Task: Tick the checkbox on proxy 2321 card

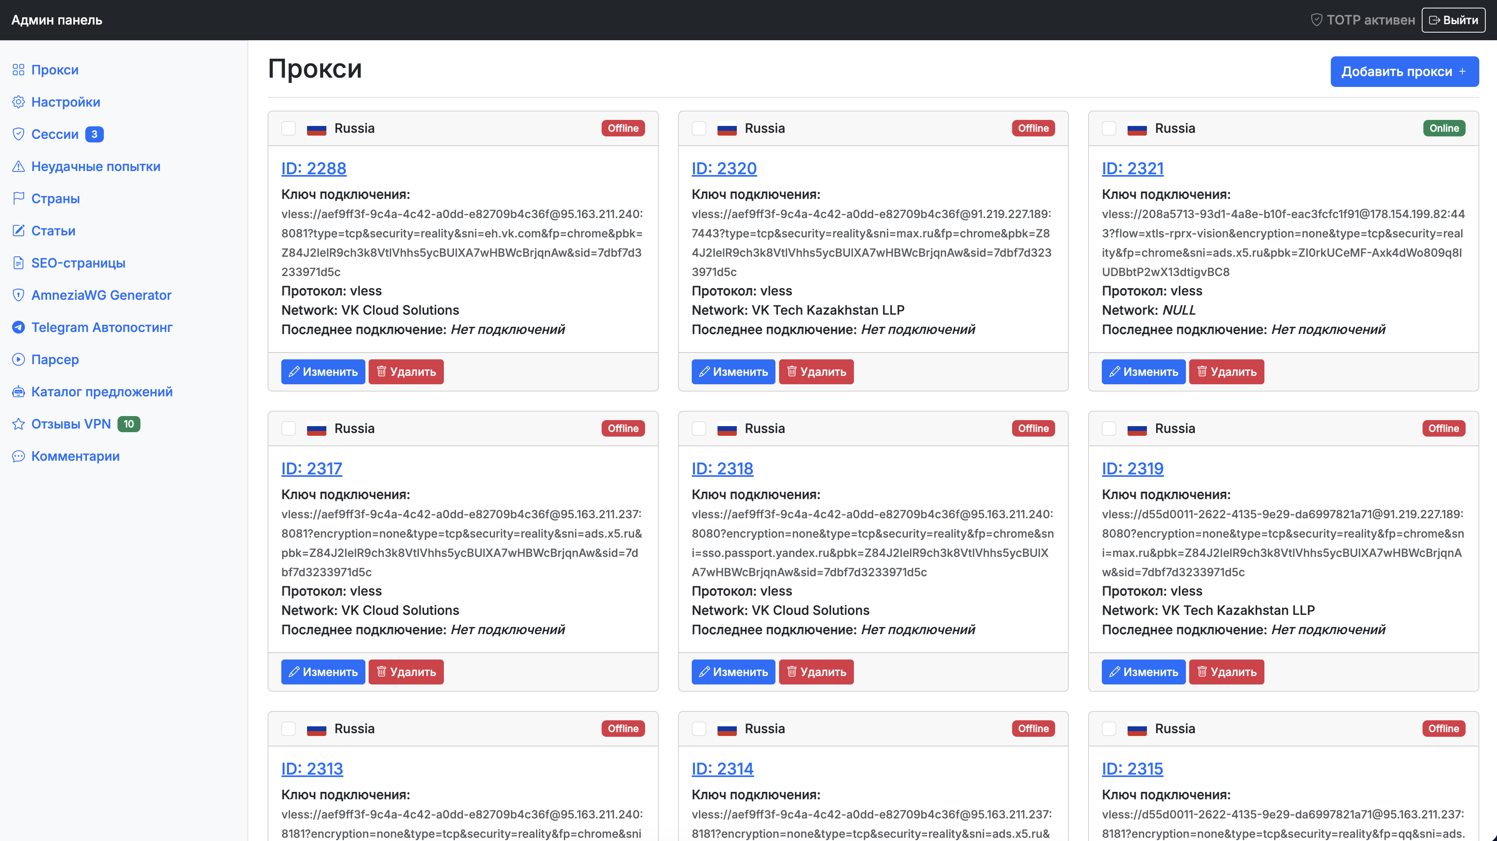Action: tap(1109, 128)
